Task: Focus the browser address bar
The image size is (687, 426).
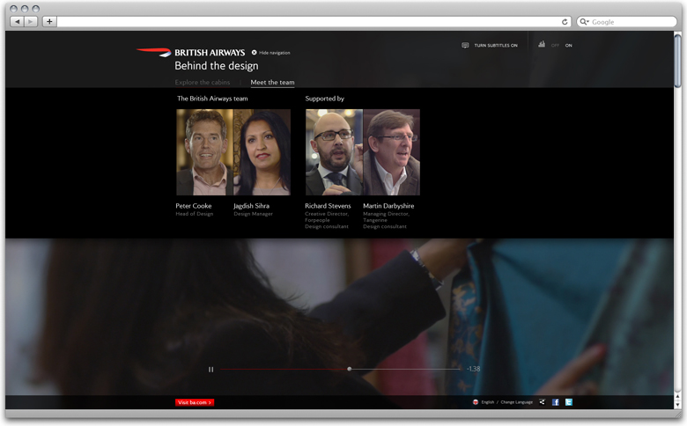Action: [x=314, y=21]
